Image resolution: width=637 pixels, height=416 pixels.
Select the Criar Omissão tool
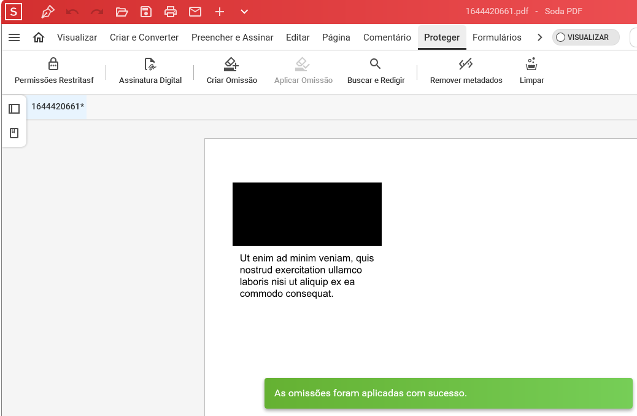[231, 71]
